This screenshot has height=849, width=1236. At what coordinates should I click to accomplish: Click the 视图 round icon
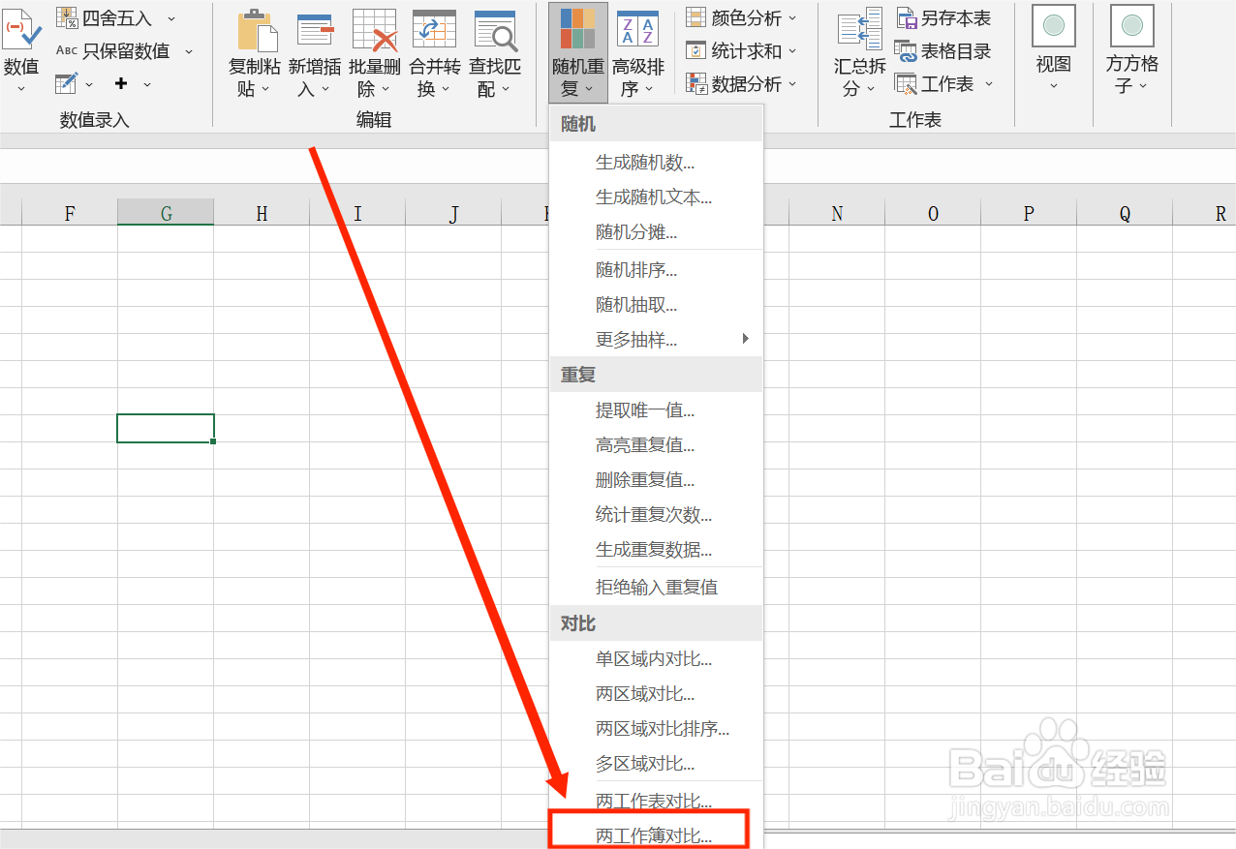1054,25
